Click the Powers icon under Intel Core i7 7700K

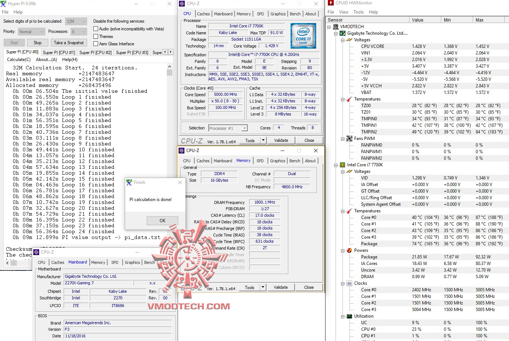(349, 250)
